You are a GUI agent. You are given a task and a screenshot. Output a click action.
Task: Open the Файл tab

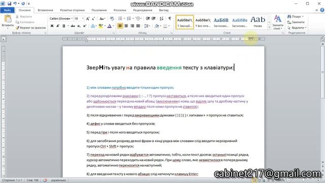[7, 10]
